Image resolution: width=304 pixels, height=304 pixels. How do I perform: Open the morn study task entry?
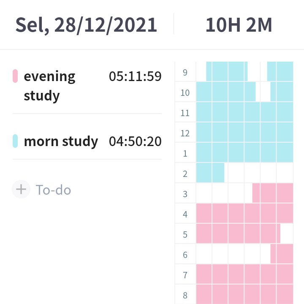[87, 141]
